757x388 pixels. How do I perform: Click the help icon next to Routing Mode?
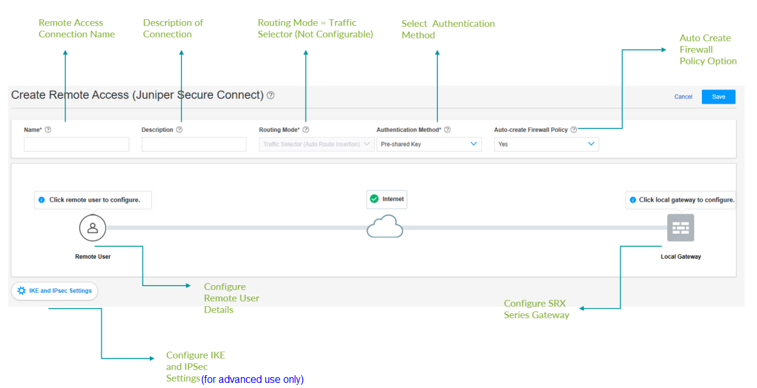click(x=305, y=130)
